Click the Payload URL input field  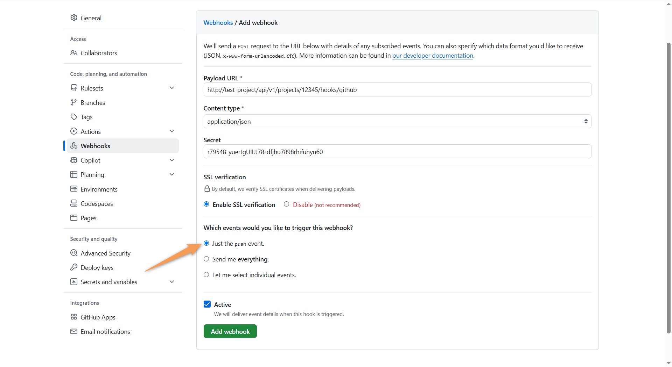[397, 89]
